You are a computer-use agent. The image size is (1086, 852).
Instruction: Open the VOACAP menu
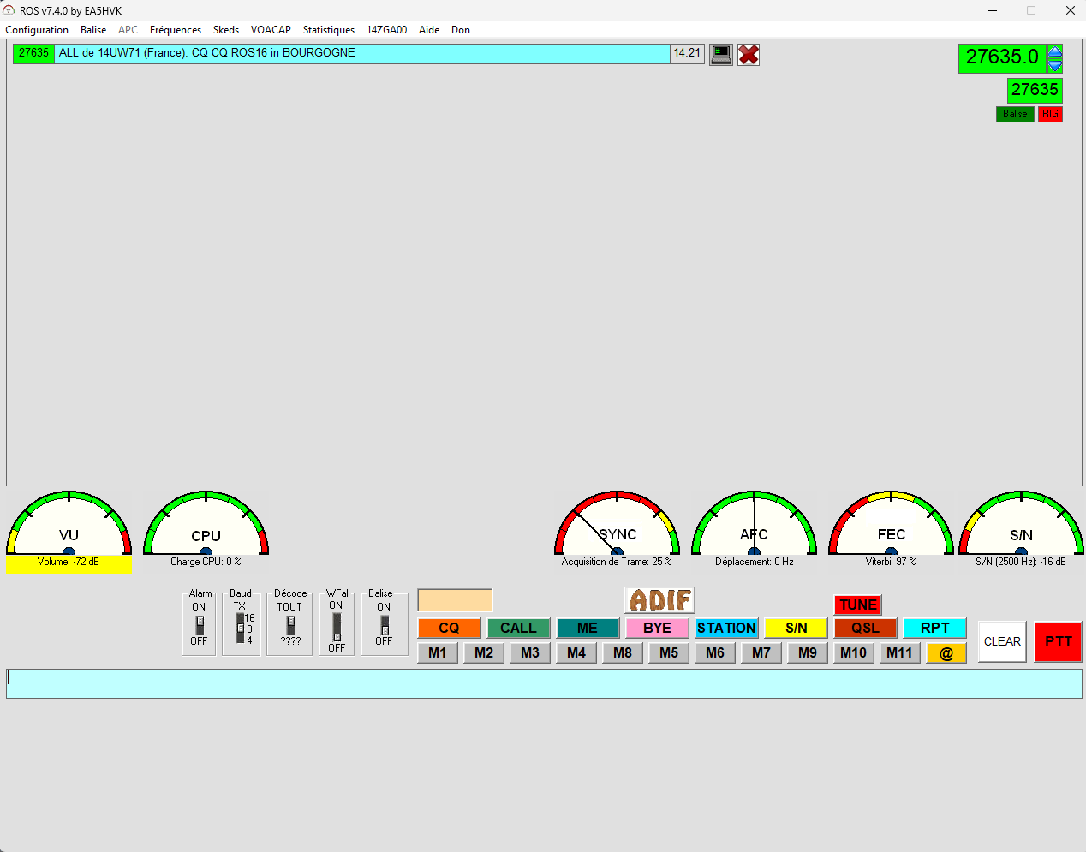(x=271, y=30)
